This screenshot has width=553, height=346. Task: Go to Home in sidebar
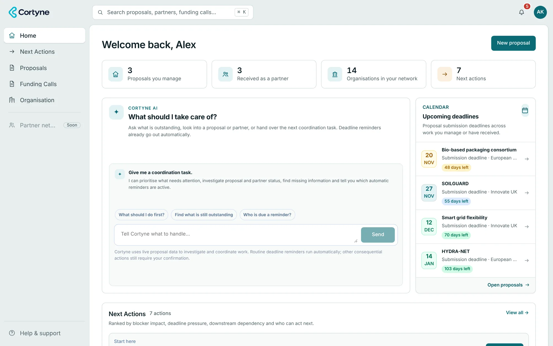[x=45, y=35]
